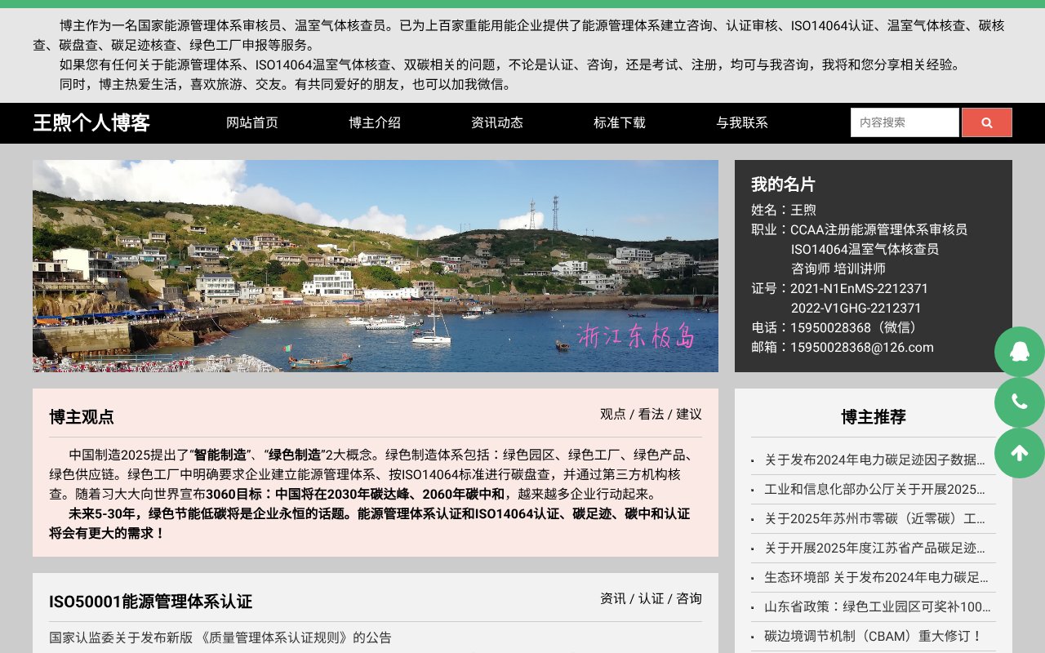Open the 质量管理体系认证规则 article title
1045x653 pixels.
coord(220,638)
